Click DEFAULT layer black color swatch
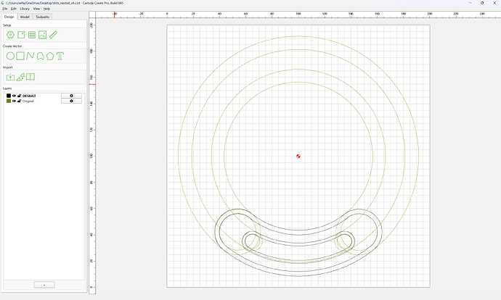The width and height of the screenshot is (501, 300). click(9, 96)
